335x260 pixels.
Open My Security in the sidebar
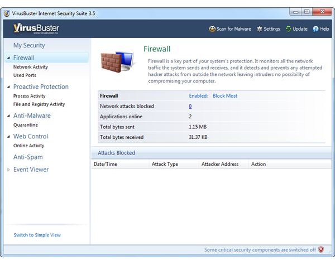[x=29, y=45]
